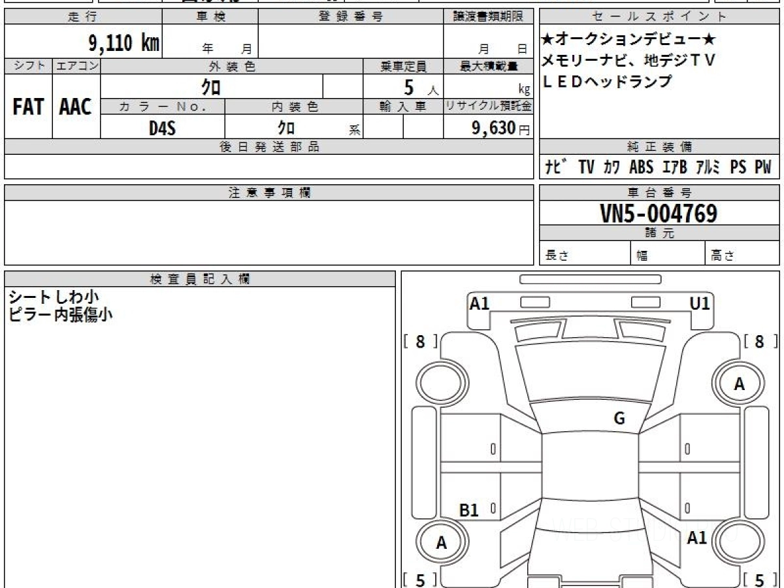This screenshot has width=784, height=588.
Task: Click the 輸入車 import car header
Action: coord(403,107)
